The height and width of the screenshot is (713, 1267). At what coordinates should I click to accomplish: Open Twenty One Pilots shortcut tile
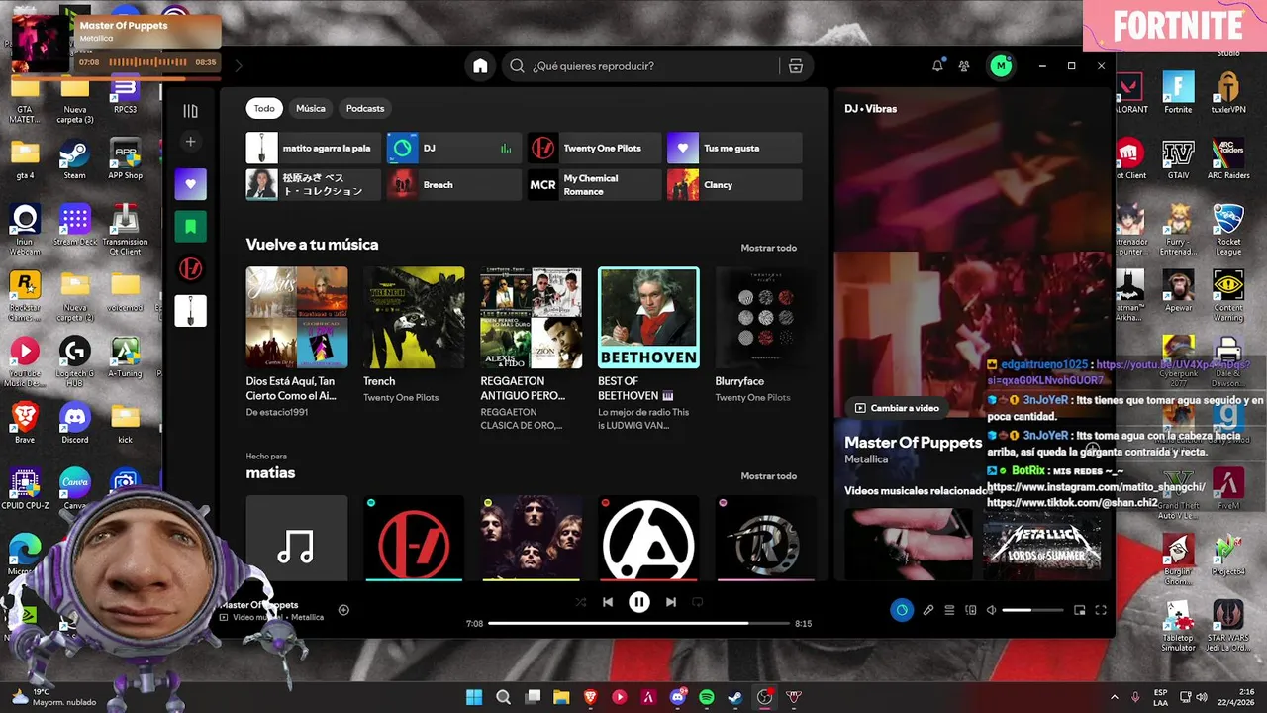(x=594, y=149)
